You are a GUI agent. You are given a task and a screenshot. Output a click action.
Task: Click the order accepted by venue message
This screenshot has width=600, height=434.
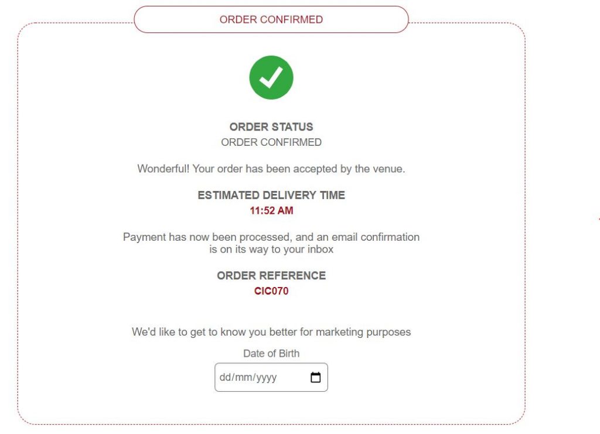point(271,169)
